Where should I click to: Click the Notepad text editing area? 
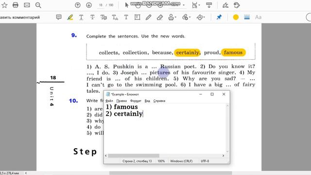click(x=165, y=128)
